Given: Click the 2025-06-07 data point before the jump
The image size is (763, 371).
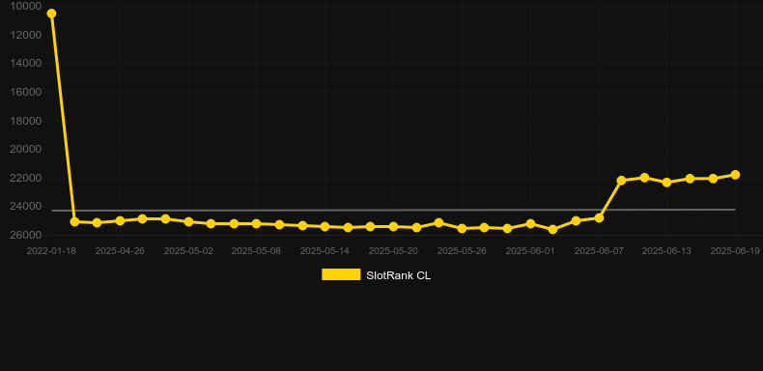Looking at the screenshot, I should [x=599, y=217].
